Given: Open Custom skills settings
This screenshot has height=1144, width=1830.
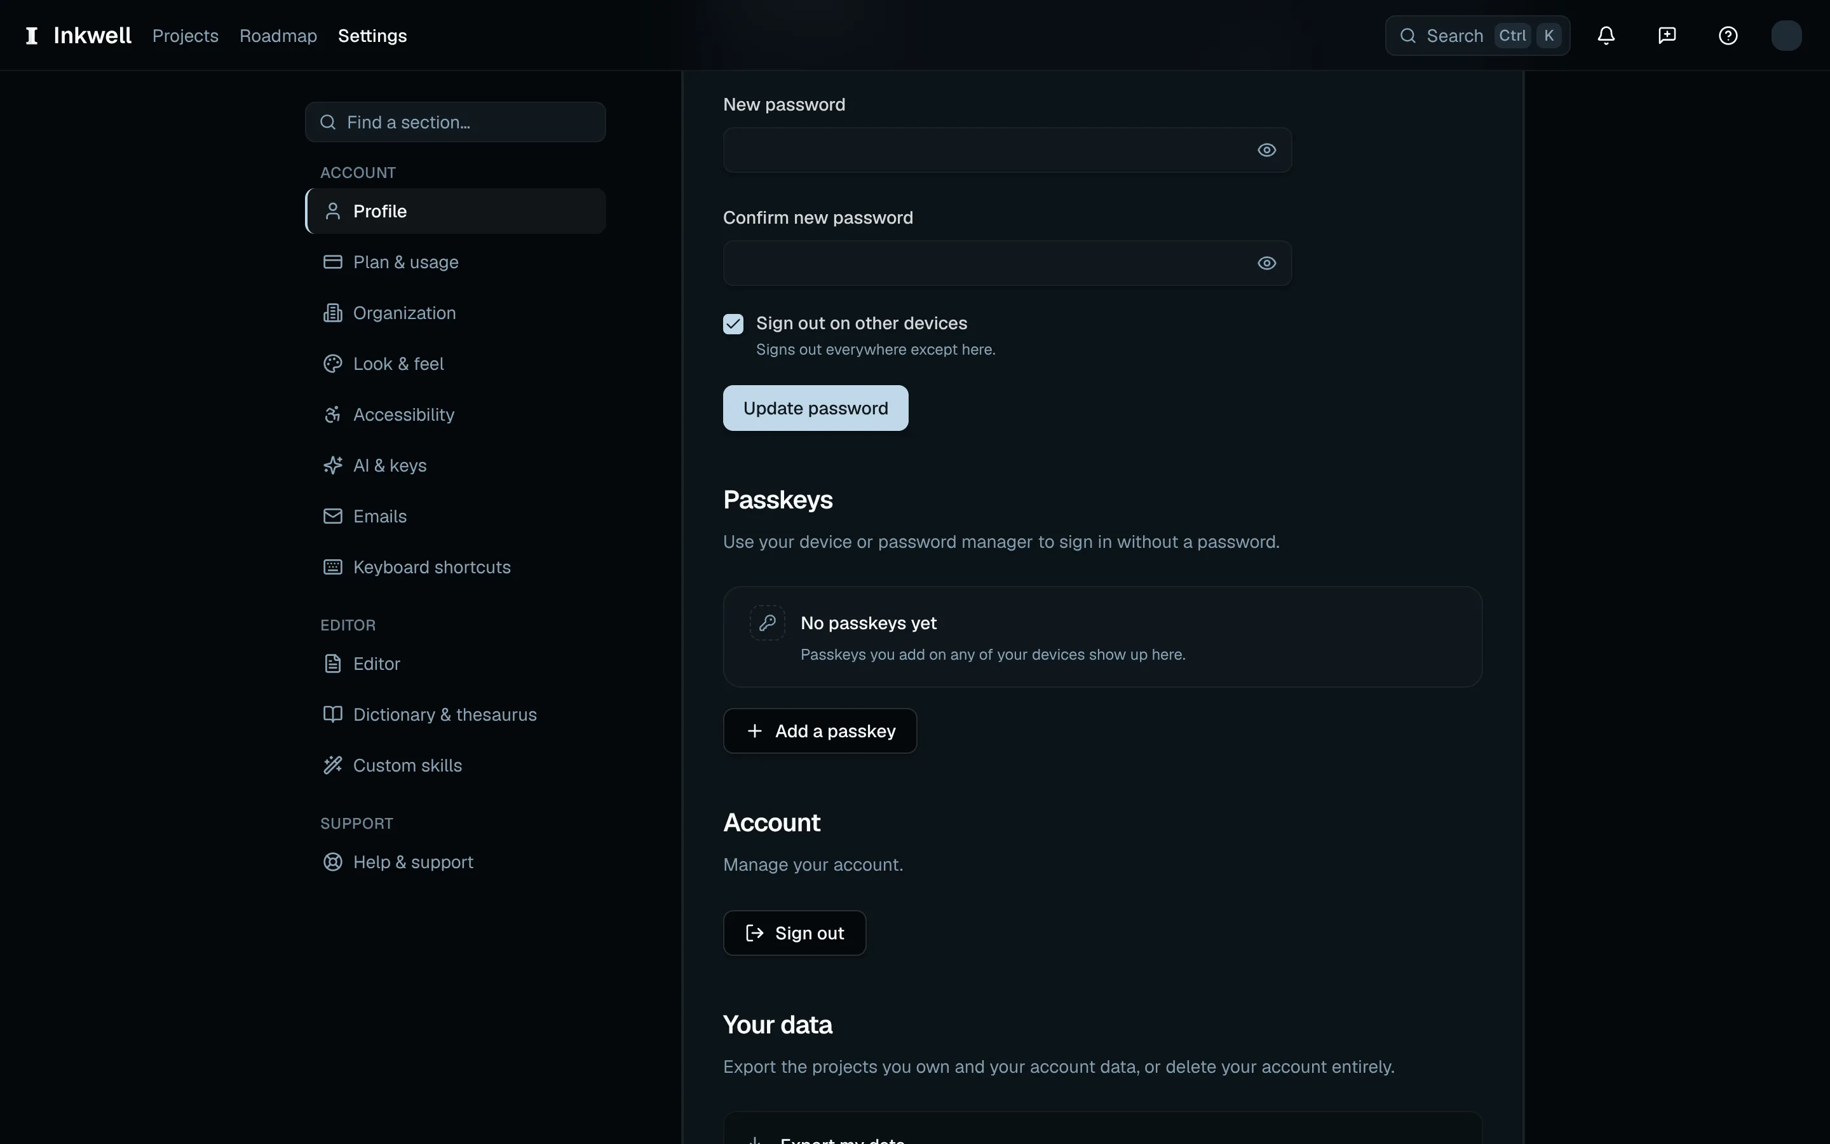Looking at the screenshot, I should coord(455,765).
